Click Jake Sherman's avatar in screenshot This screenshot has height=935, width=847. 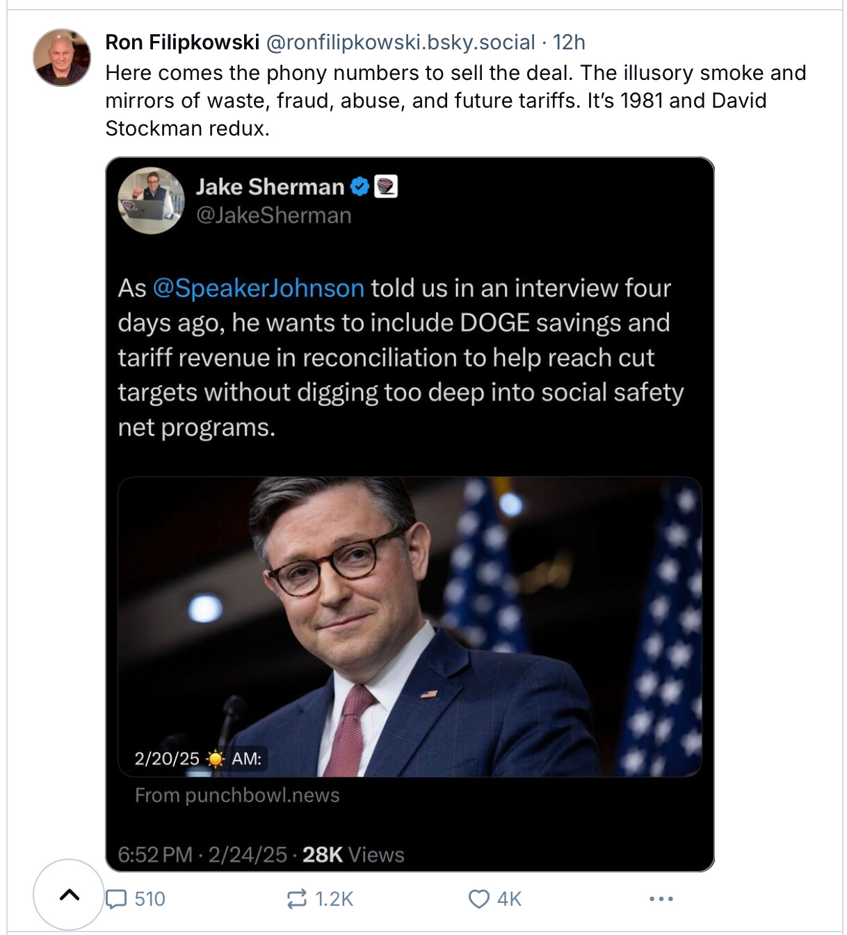(151, 200)
